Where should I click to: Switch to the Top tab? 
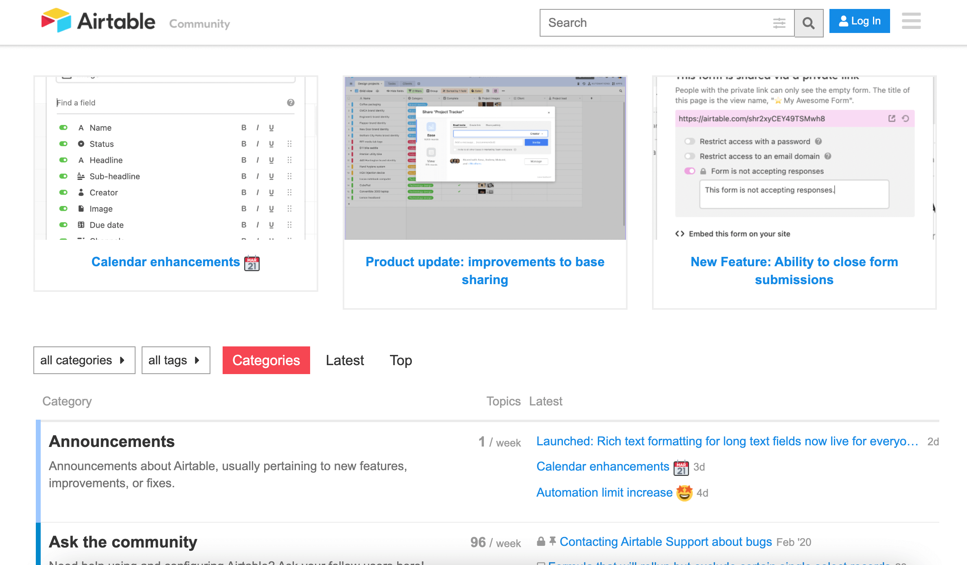coord(400,360)
